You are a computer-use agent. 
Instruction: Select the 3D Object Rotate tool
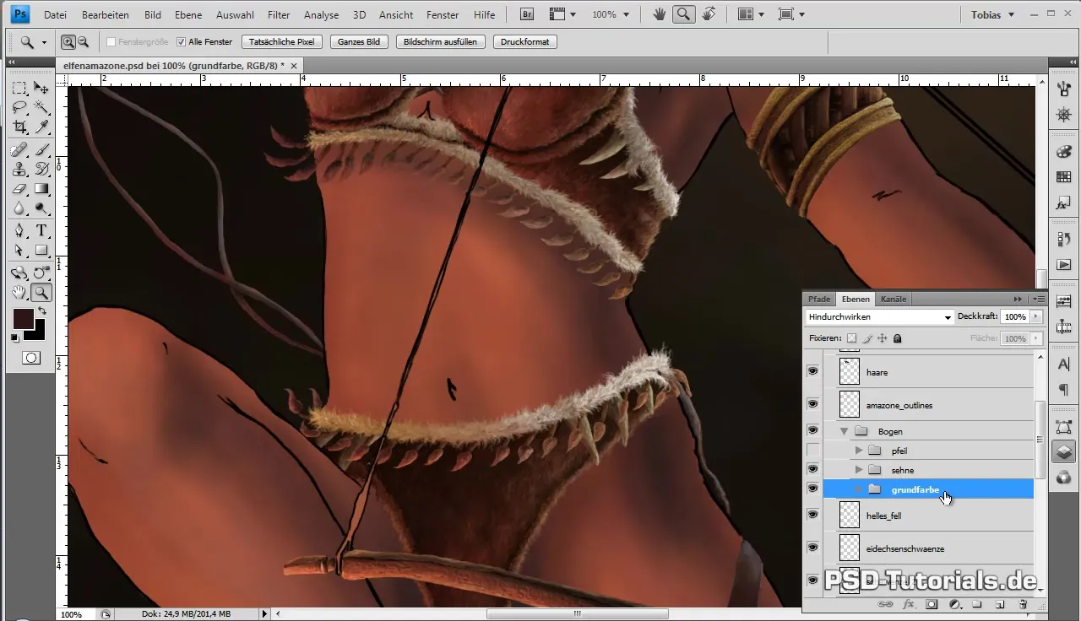point(19,273)
